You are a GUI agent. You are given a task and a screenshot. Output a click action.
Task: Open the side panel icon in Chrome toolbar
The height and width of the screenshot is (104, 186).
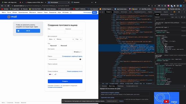(x=178, y=6)
